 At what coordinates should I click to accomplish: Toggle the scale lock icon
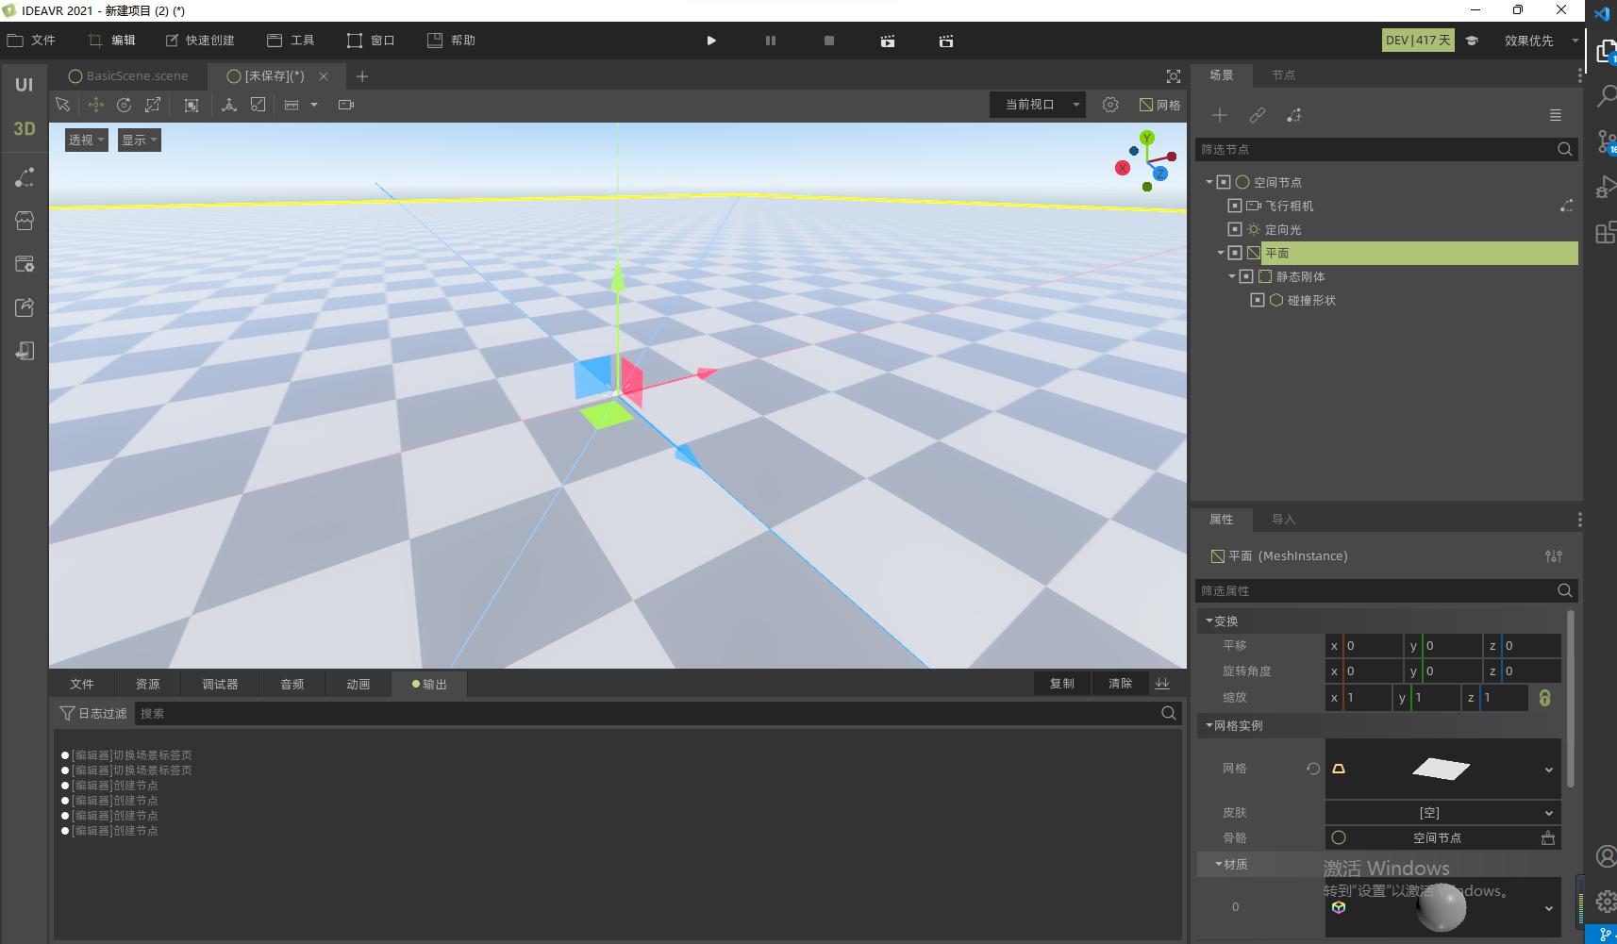point(1545,698)
